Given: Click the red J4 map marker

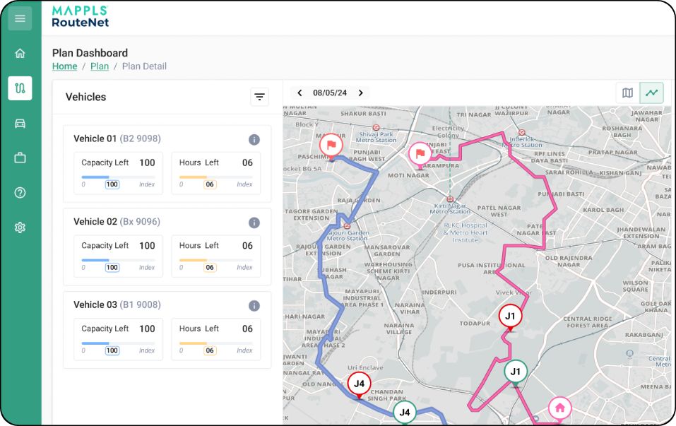Looking at the screenshot, I should (359, 384).
